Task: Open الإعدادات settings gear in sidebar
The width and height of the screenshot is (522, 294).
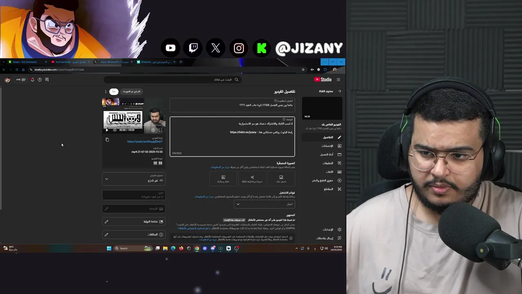Action: 339,229
